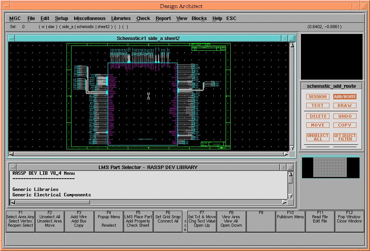370x251 pixels.
Task: Click UNSELECT ALL in the palette
Action: click(x=318, y=137)
